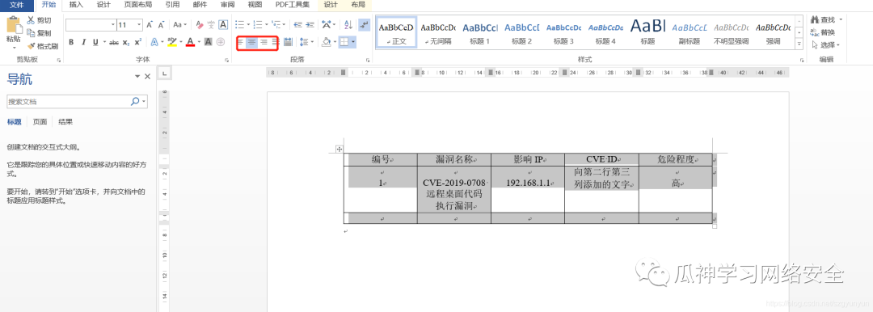This screenshot has height=312, width=873.
Task: Apply the 无间隔 style
Action: 437,33
